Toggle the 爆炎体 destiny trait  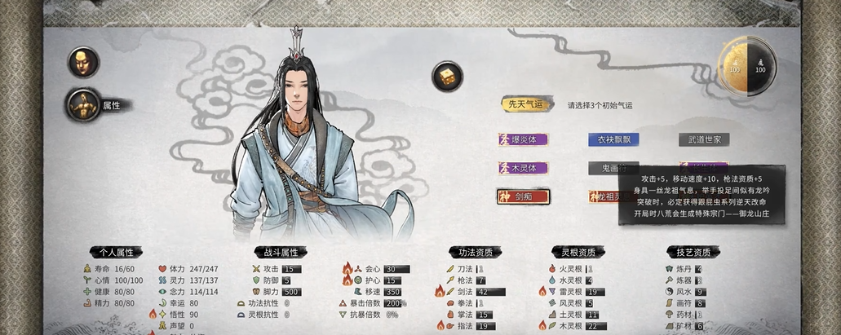click(523, 140)
